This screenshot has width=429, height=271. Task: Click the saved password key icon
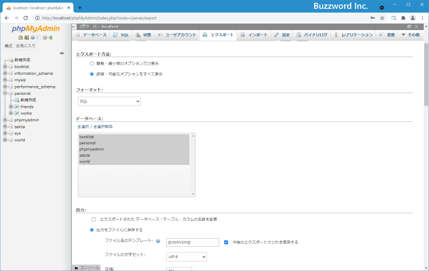pyautogui.click(x=372, y=18)
